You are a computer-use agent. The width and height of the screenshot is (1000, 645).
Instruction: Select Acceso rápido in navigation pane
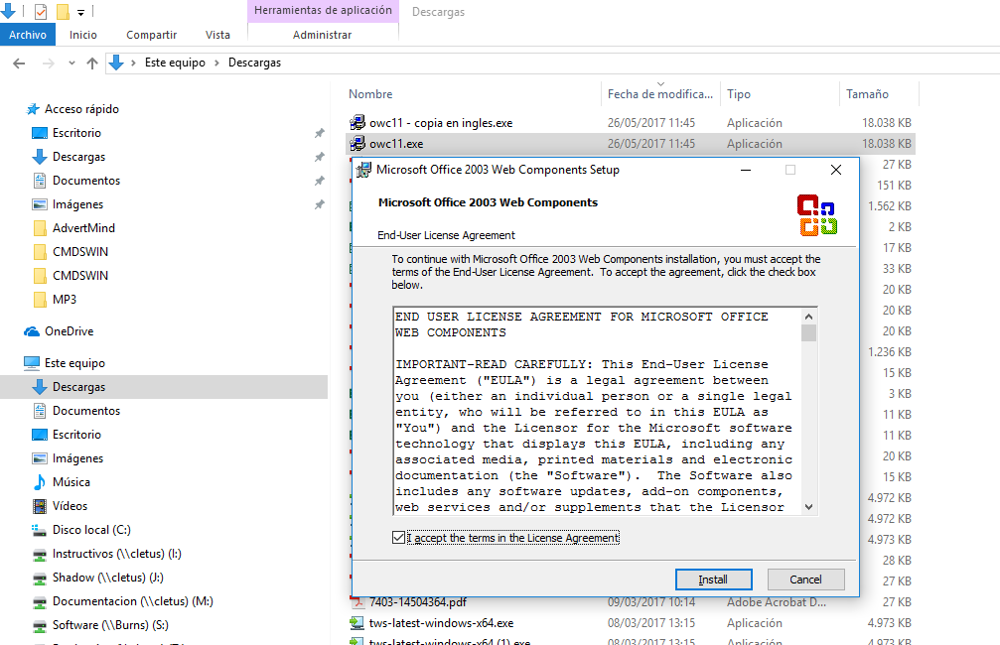(81, 109)
